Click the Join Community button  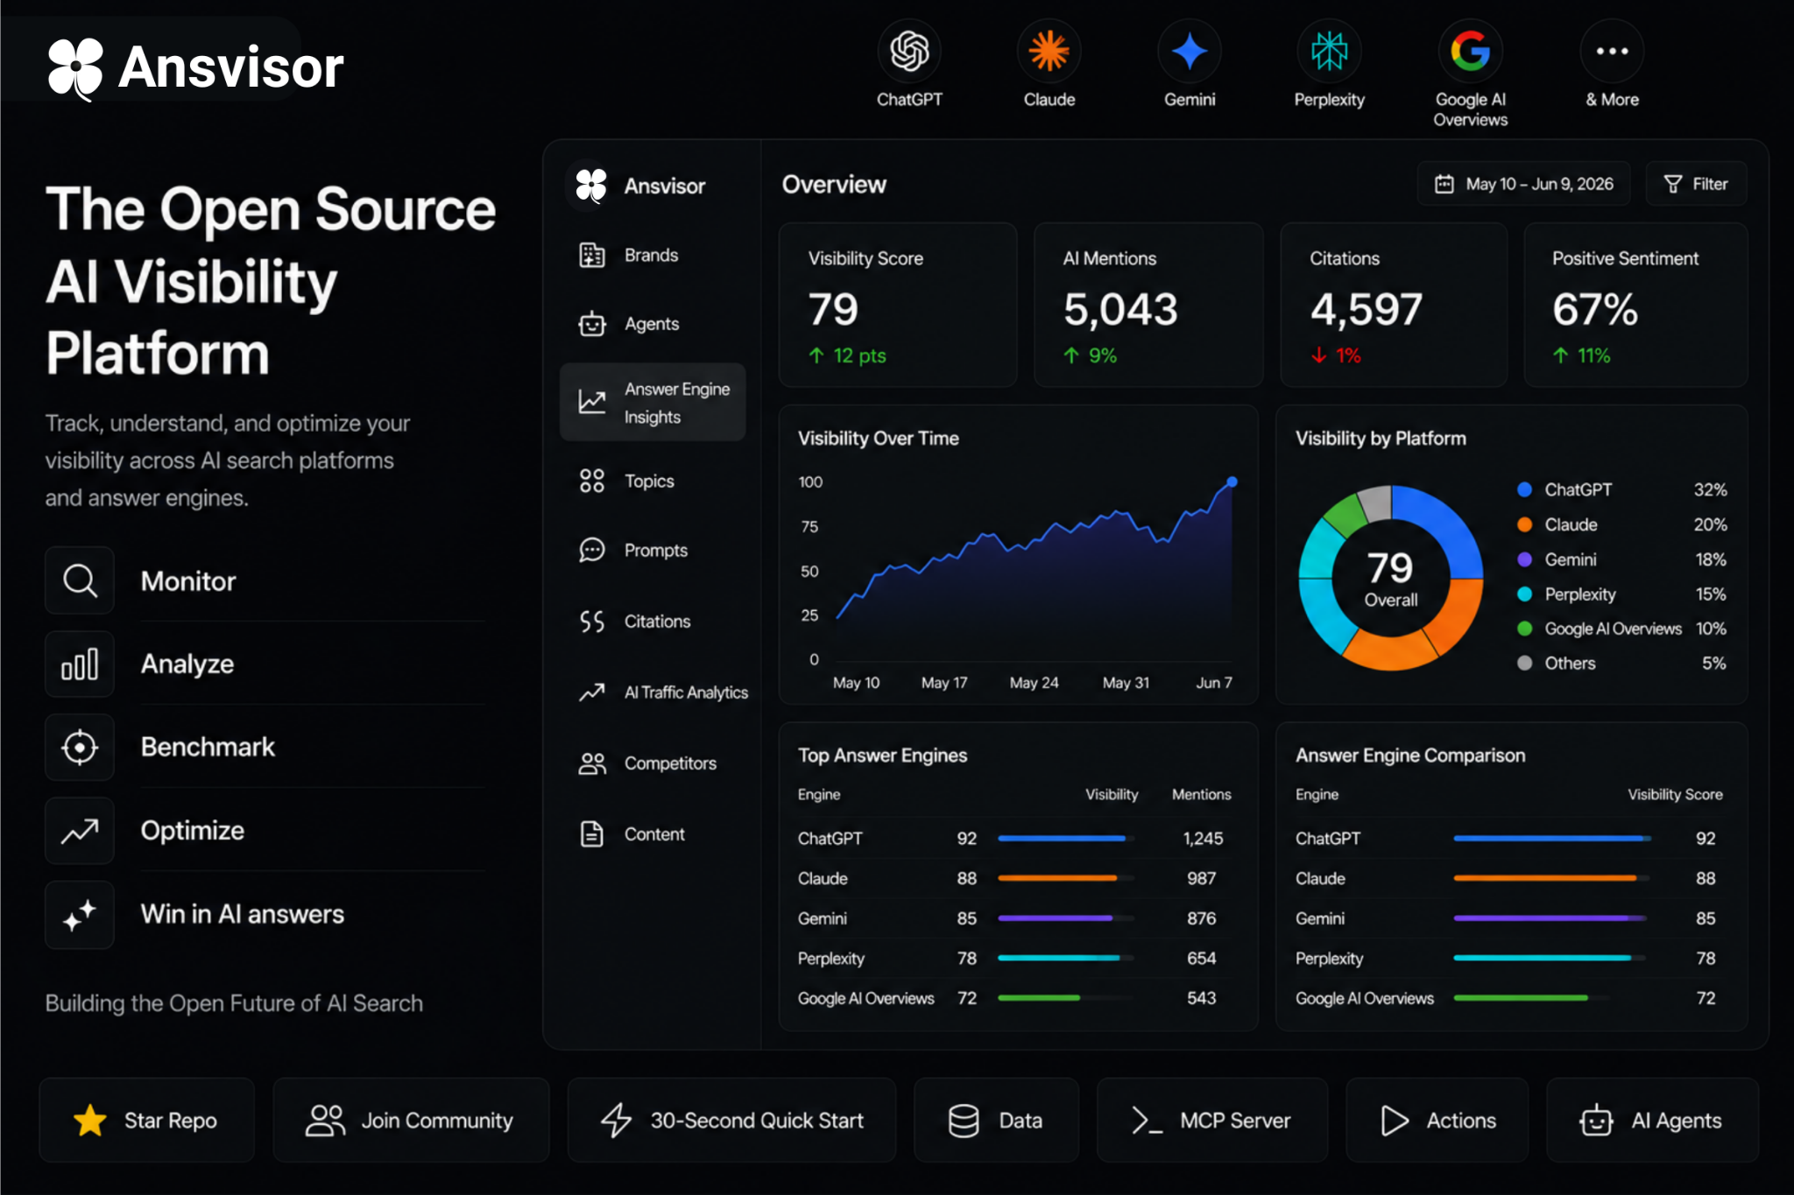click(411, 1120)
